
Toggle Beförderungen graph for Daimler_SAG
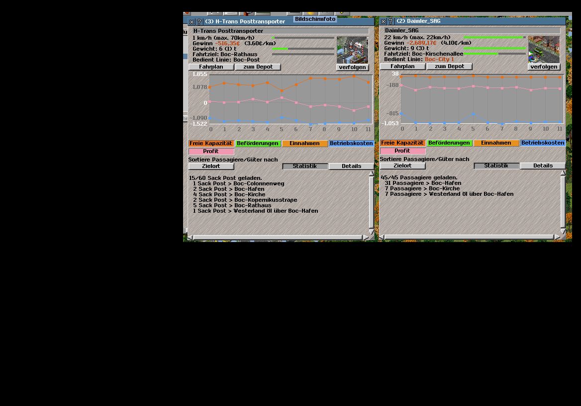pos(449,143)
